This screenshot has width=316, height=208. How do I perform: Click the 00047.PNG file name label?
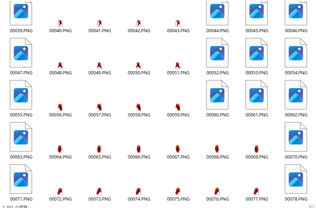(x=21, y=73)
